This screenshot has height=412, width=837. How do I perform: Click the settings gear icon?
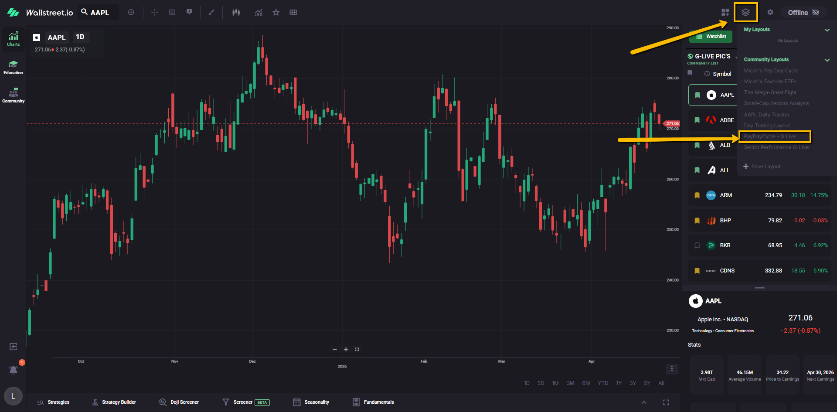770,12
